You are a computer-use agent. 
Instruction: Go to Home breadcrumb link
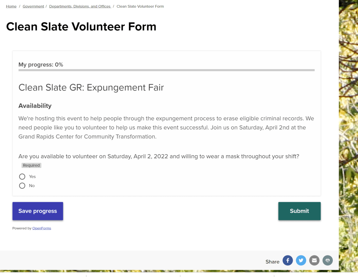click(x=11, y=6)
